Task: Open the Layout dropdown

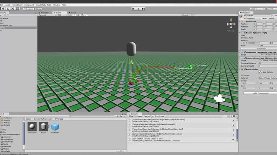Action: (x=271, y=9)
